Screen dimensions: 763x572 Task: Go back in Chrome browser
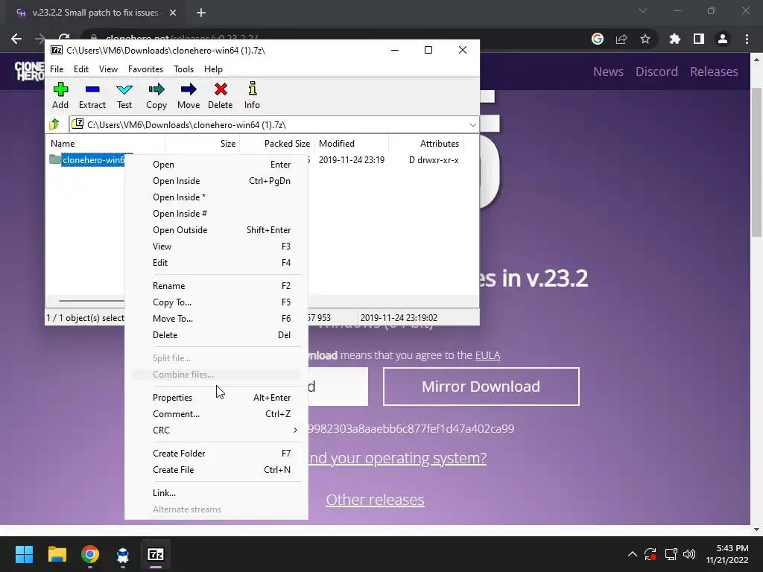pyautogui.click(x=16, y=39)
